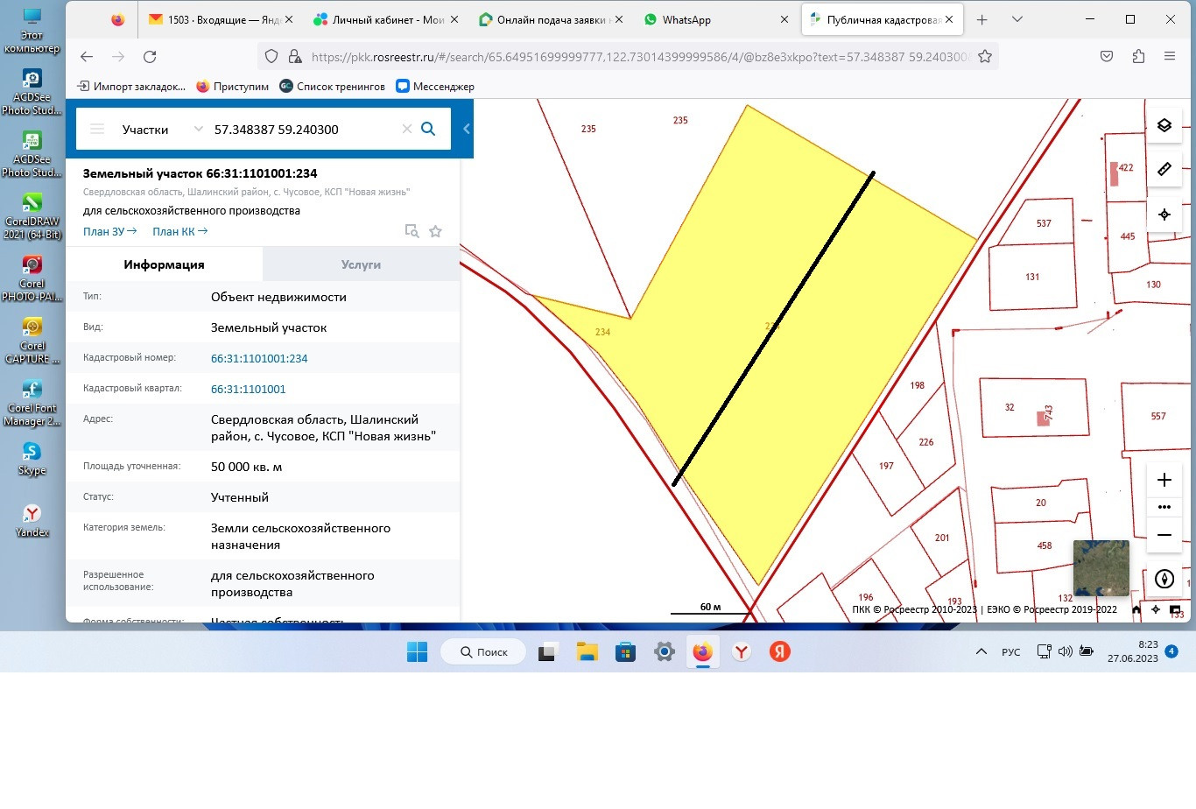
Task: Zoom in on the cadastral map
Action: pyautogui.click(x=1164, y=480)
